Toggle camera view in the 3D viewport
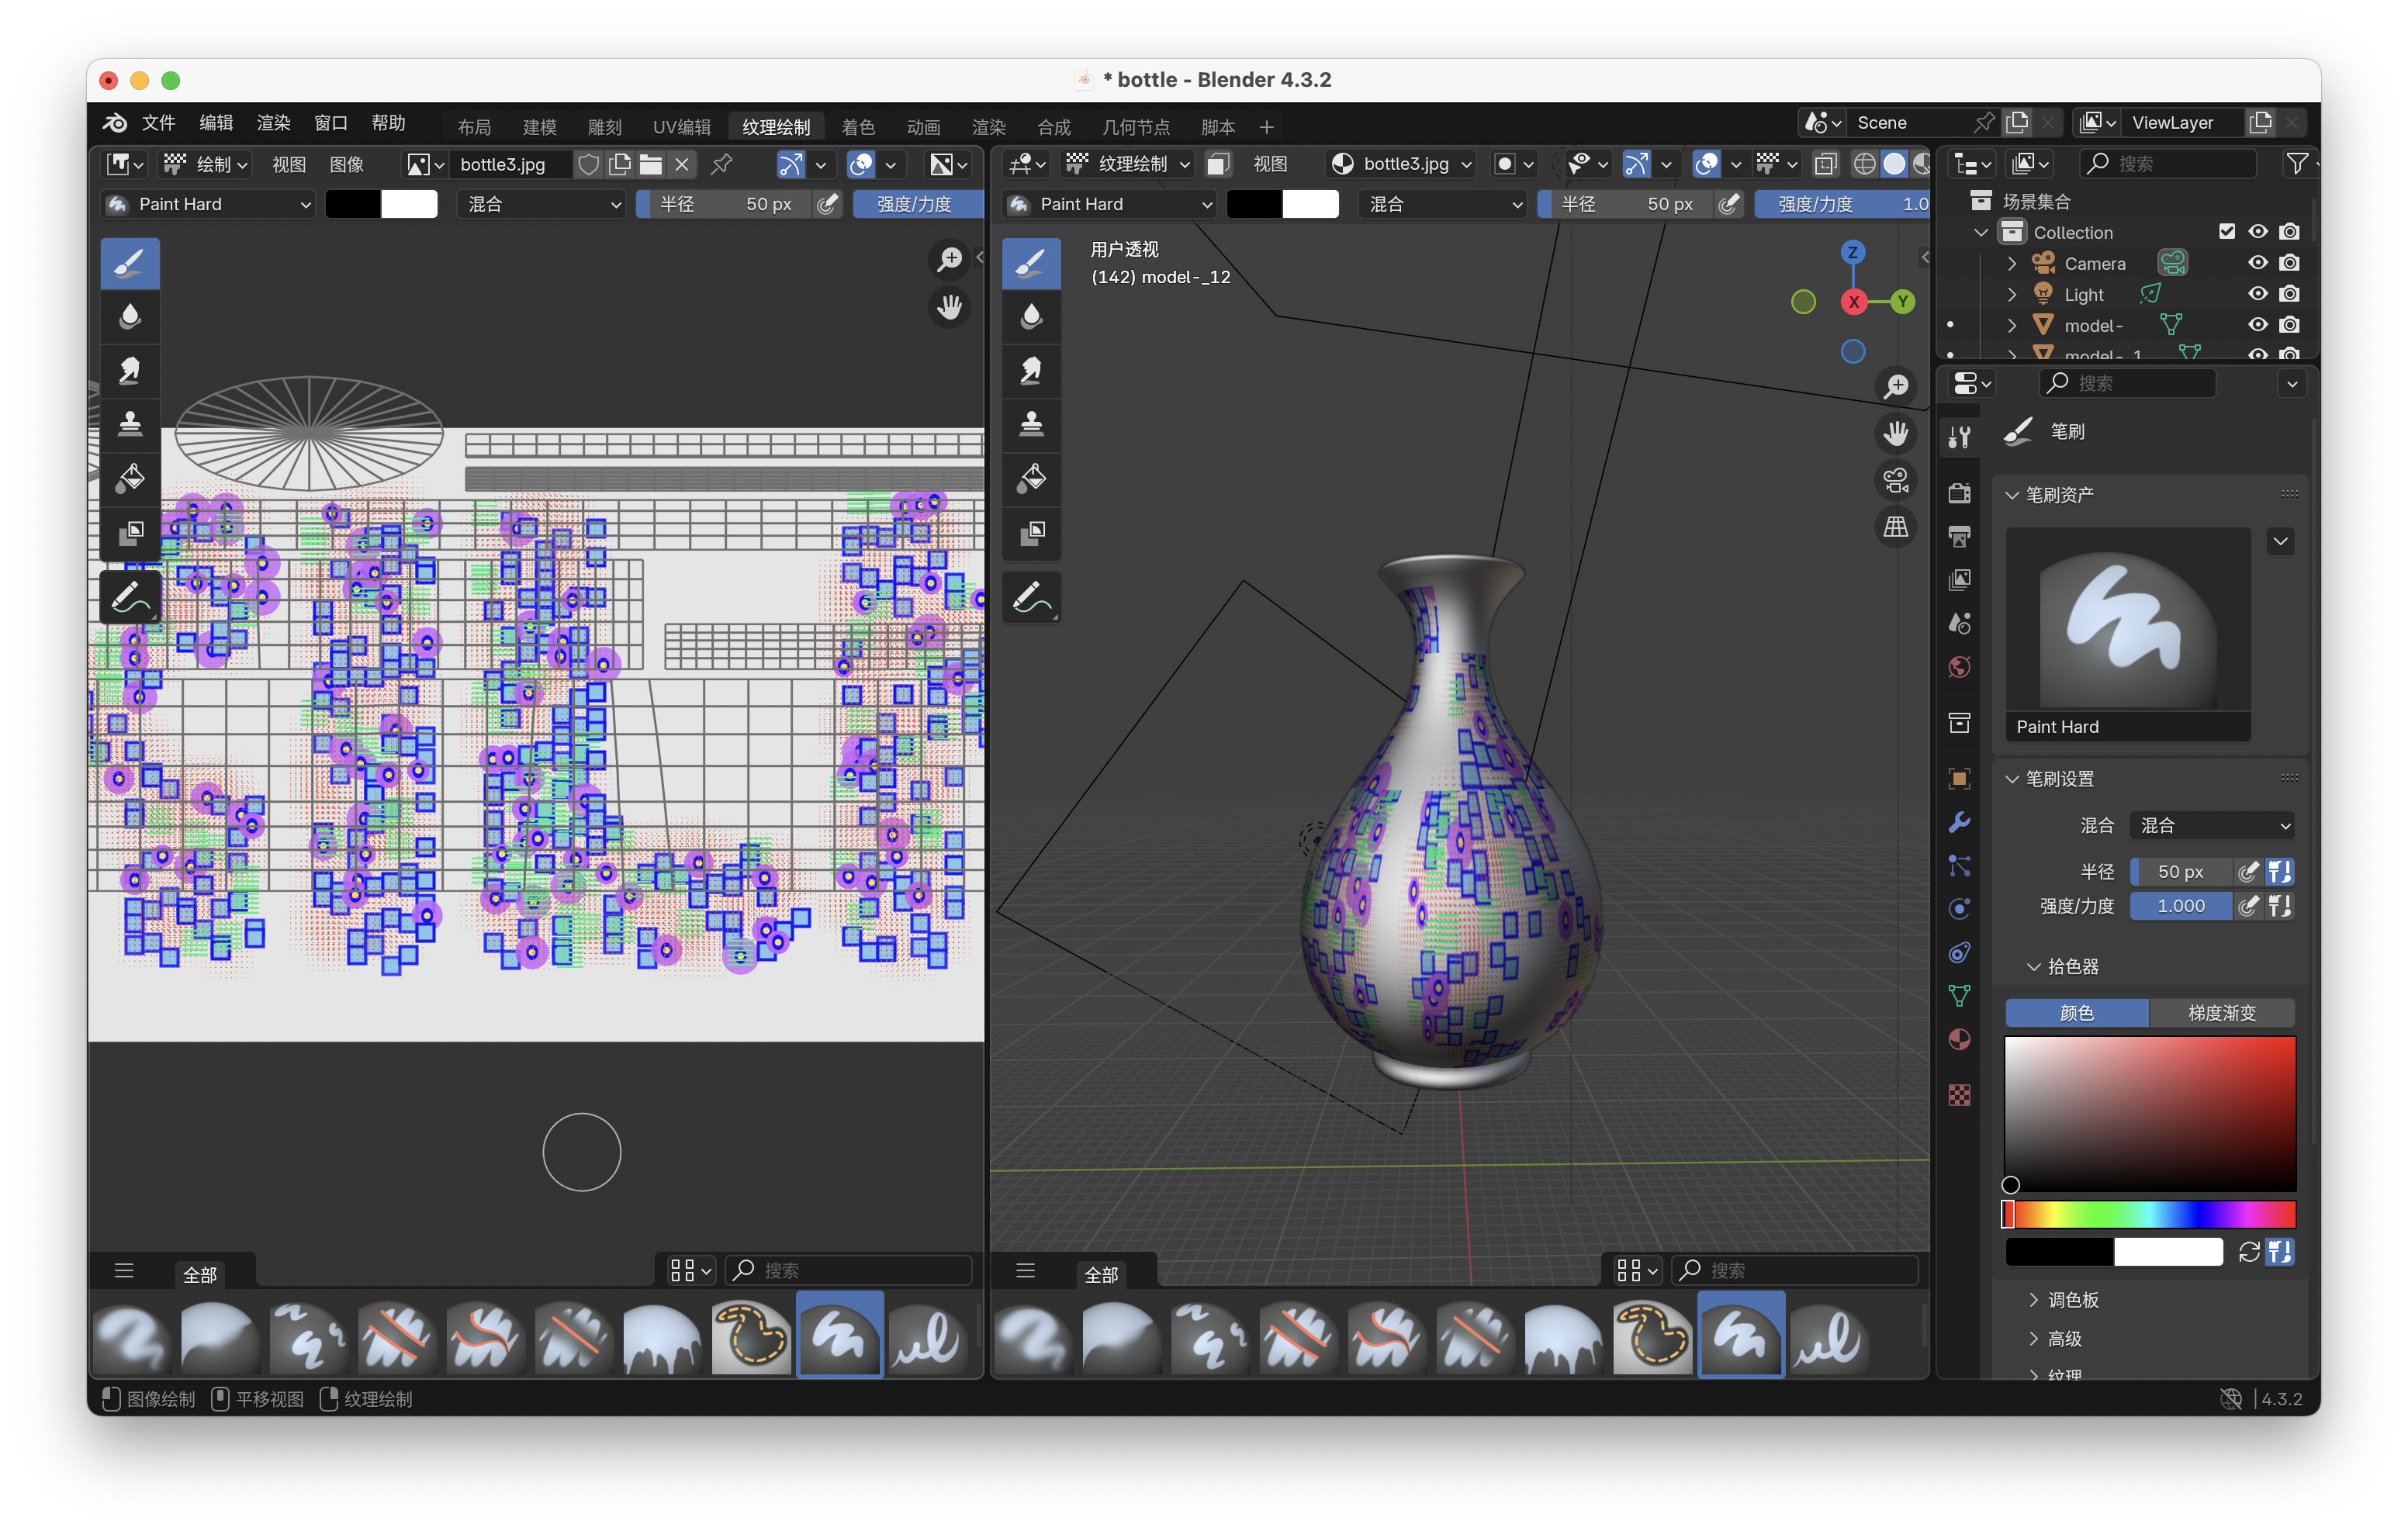The height and width of the screenshot is (1531, 2408). (x=1896, y=480)
